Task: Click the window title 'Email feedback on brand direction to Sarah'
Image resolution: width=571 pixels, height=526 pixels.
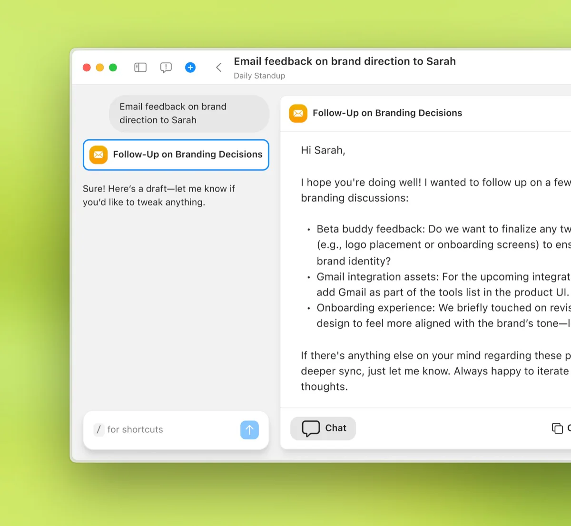Action: pyautogui.click(x=345, y=61)
